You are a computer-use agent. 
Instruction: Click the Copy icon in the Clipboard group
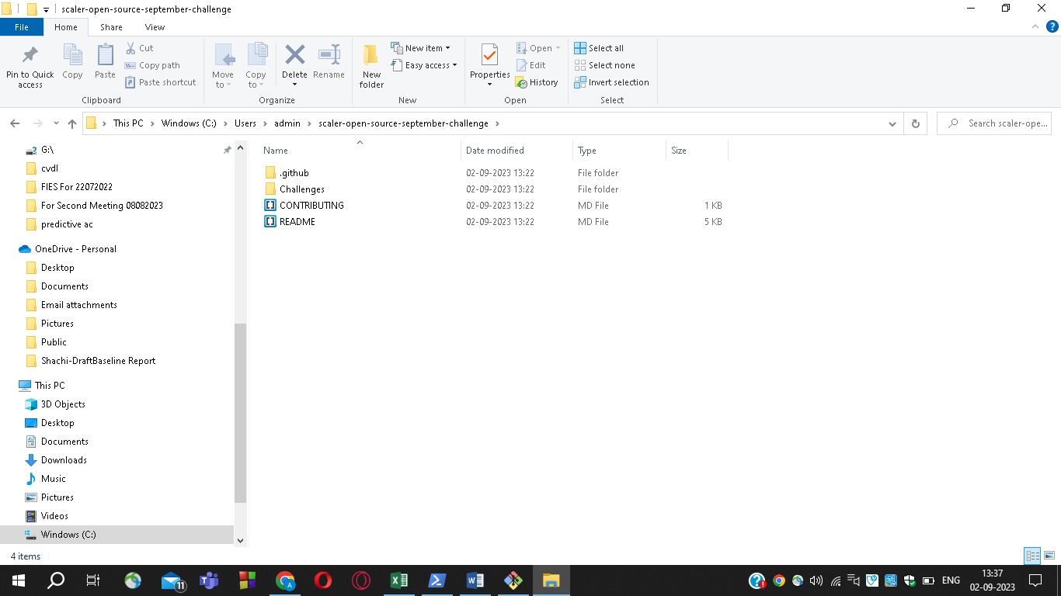pyautogui.click(x=72, y=62)
